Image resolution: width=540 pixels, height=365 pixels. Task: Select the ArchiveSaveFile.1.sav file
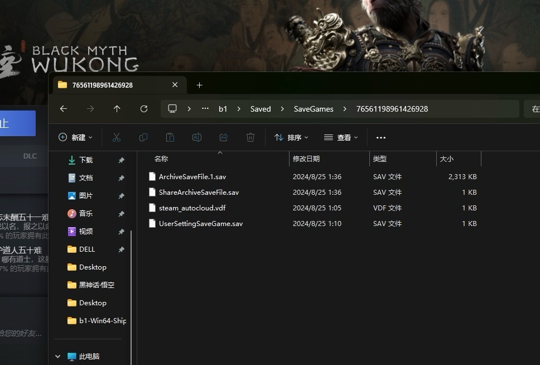[x=192, y=176]
